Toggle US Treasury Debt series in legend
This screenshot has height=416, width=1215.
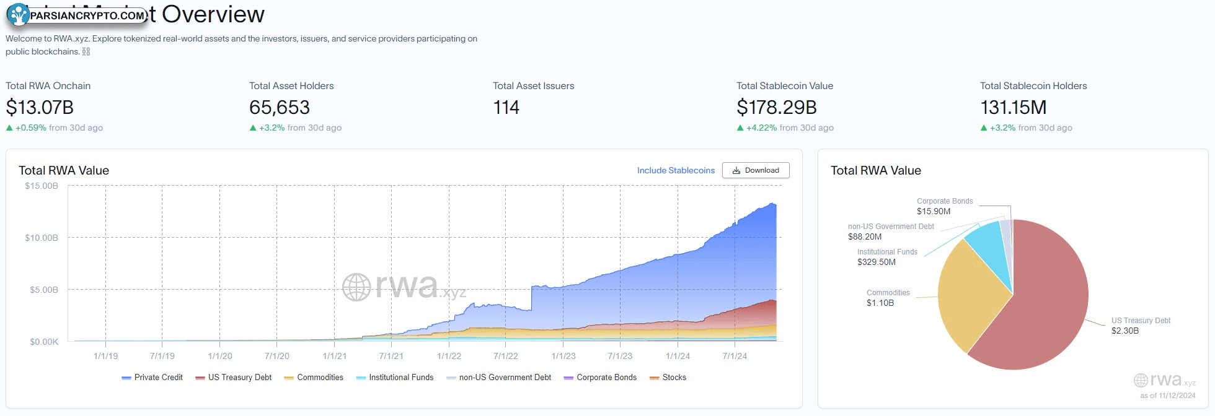click(234, 378)
